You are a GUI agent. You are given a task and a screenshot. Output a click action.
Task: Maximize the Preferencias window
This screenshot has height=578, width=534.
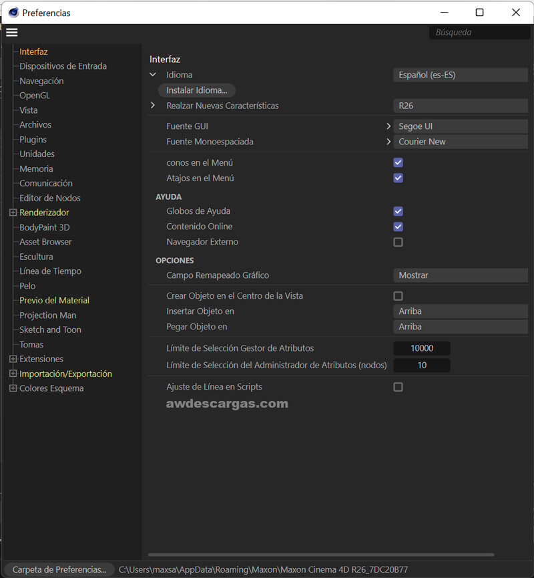pyautogui.click(x=479, y=13)
